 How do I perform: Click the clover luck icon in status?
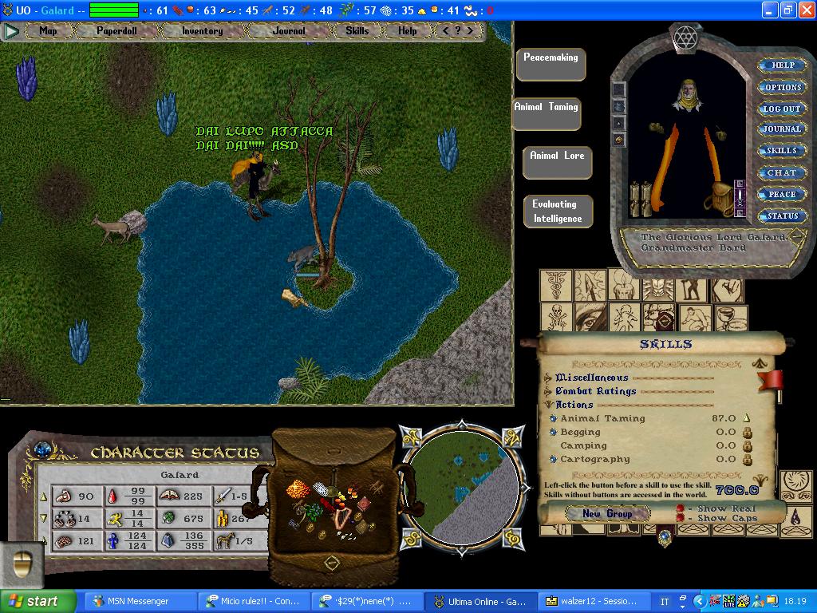tap(168, 519)
